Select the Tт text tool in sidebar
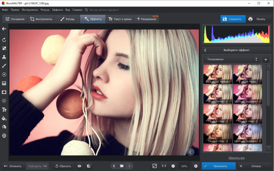274x171 pixels. tap(4, 109)
